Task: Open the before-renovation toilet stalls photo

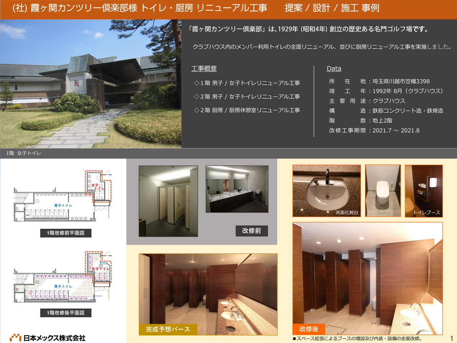Action: 168,201
